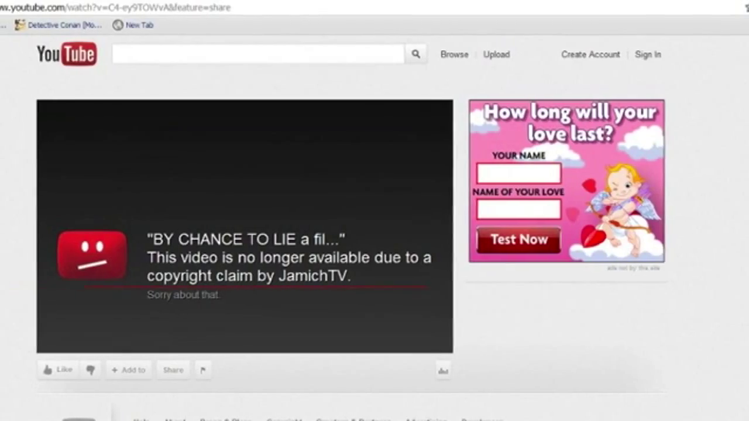749x421 pixels.
Task: Focus the YouTube search field
Action: (258, 54)
